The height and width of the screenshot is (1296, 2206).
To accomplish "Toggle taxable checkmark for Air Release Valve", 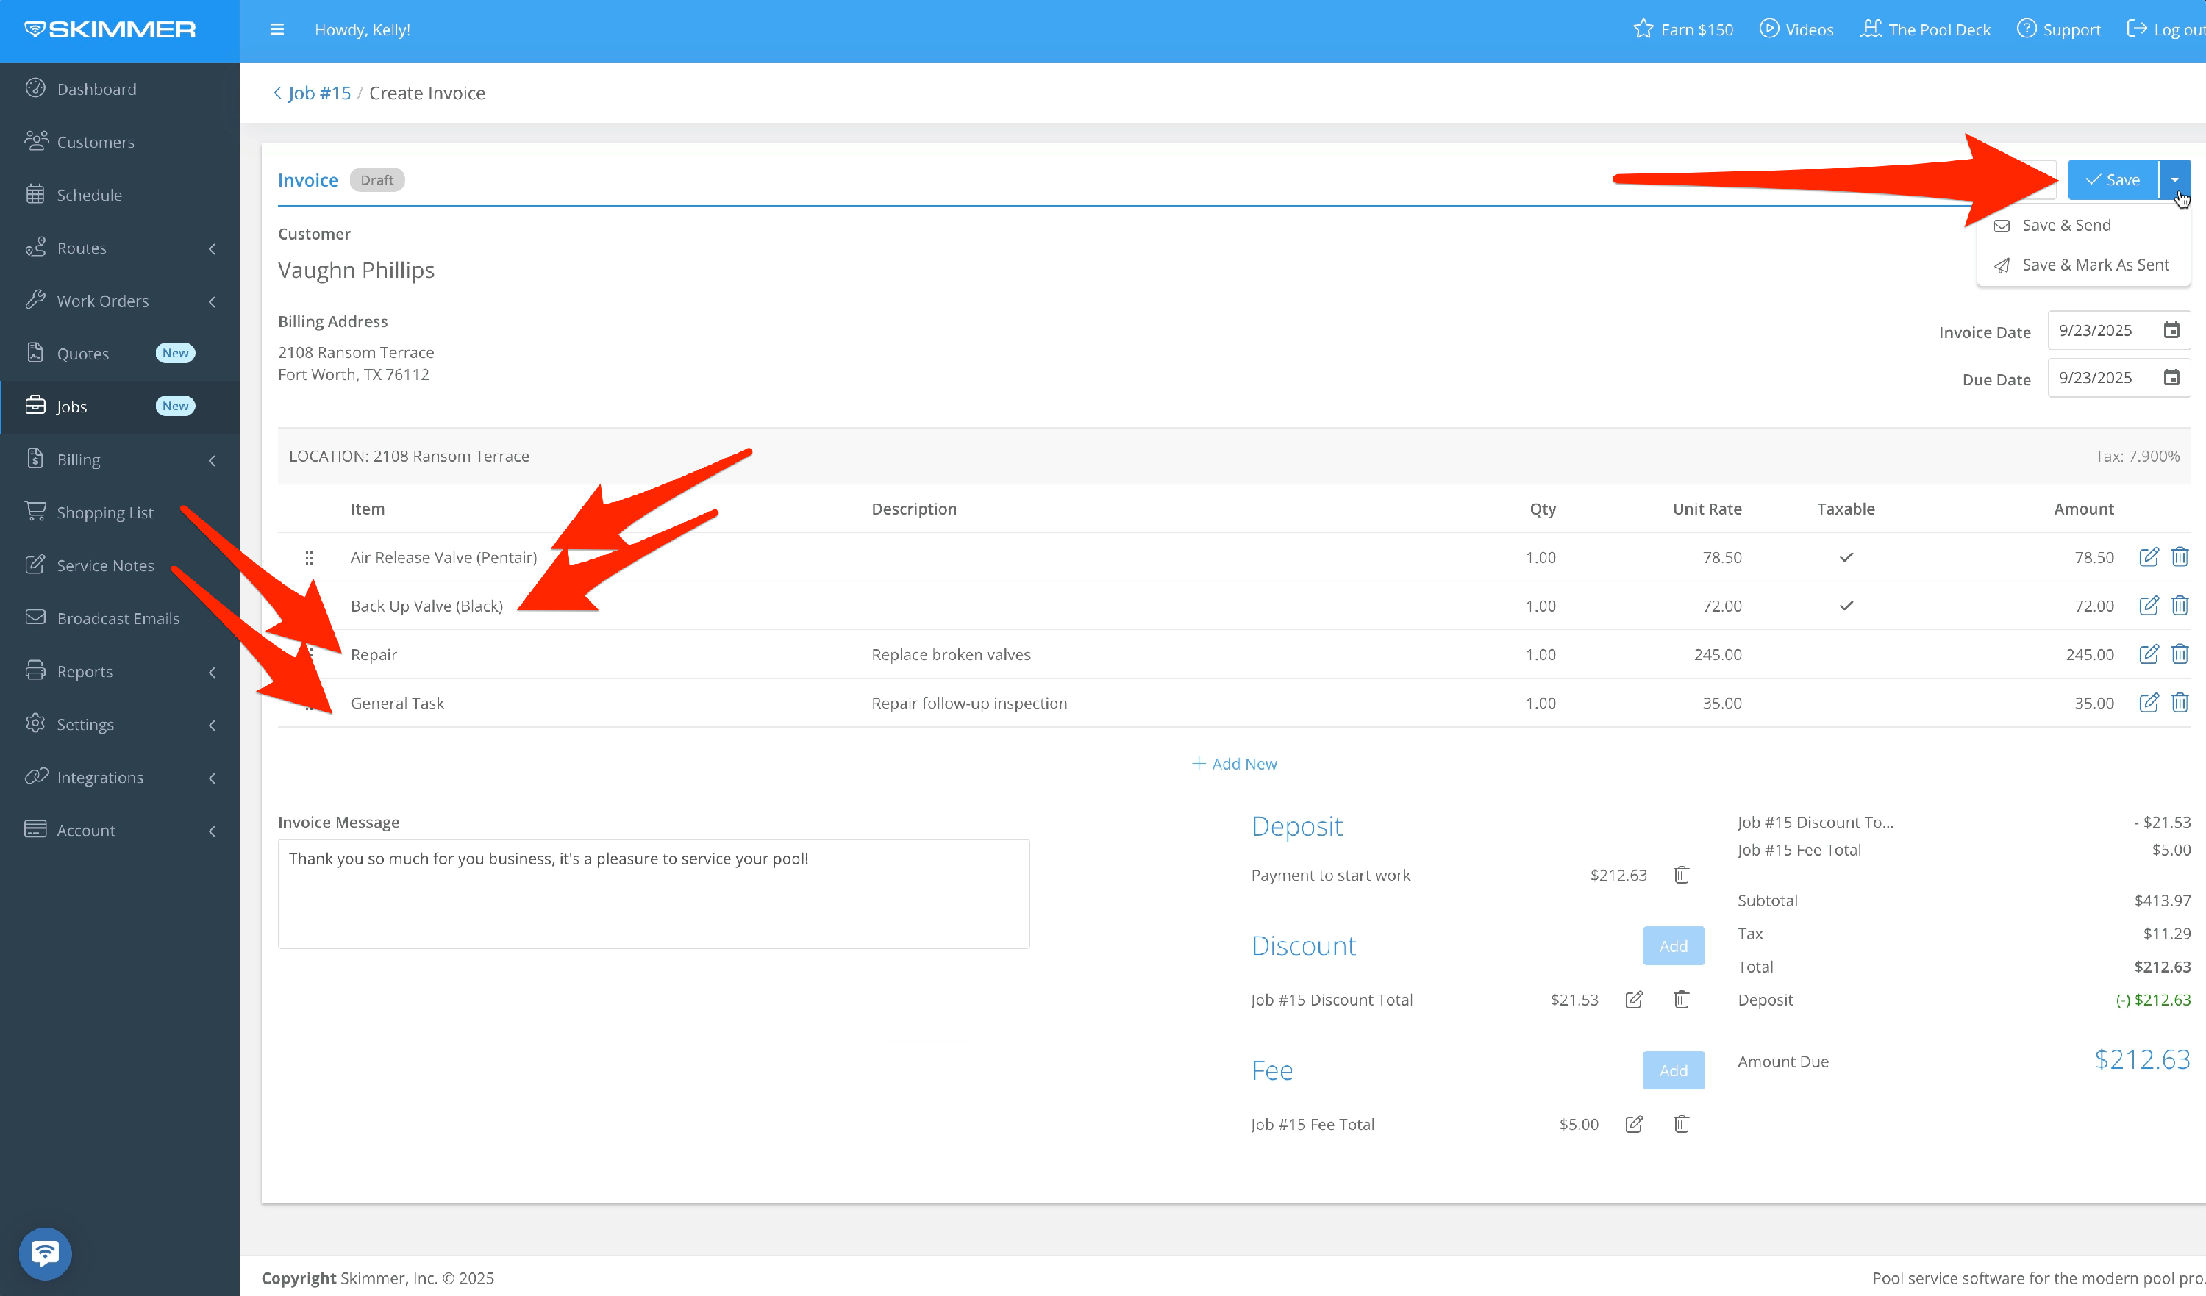I will coord(1846,557).
